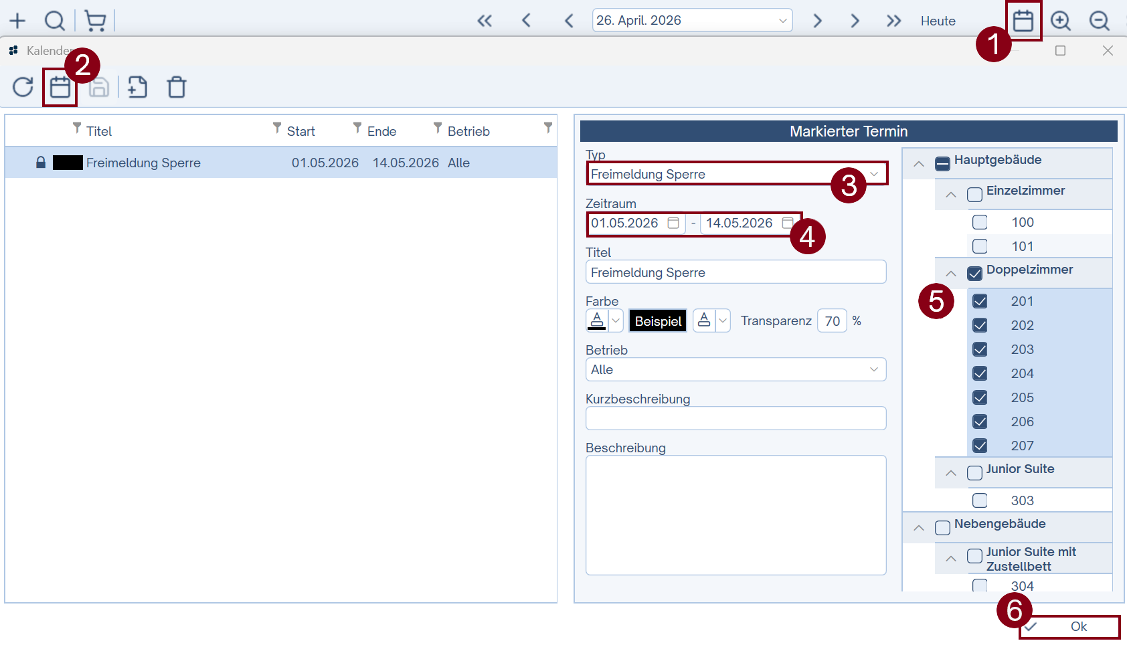Click the Heute button

pyautogui.click(x=938, y=21)
